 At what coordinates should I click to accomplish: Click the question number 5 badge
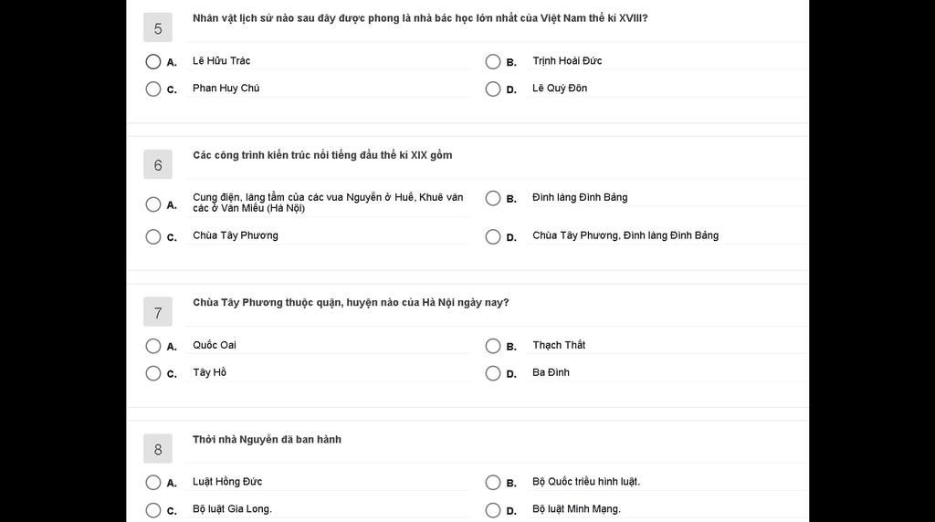pos(158,27)
